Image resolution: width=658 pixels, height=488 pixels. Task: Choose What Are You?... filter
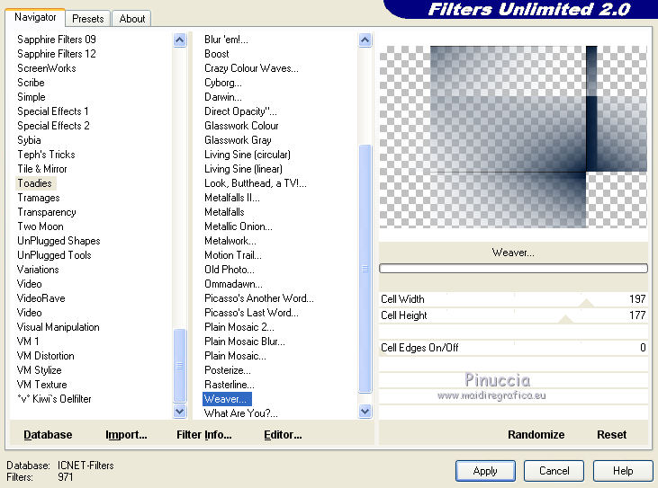(241, 413)
